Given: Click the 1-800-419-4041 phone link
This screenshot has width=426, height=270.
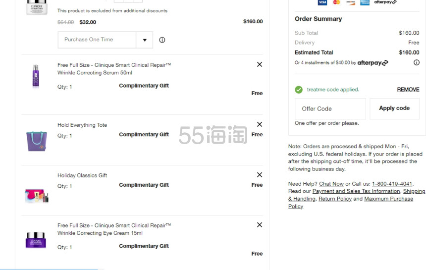Looking at the screenshot, I should coord(392,184).
